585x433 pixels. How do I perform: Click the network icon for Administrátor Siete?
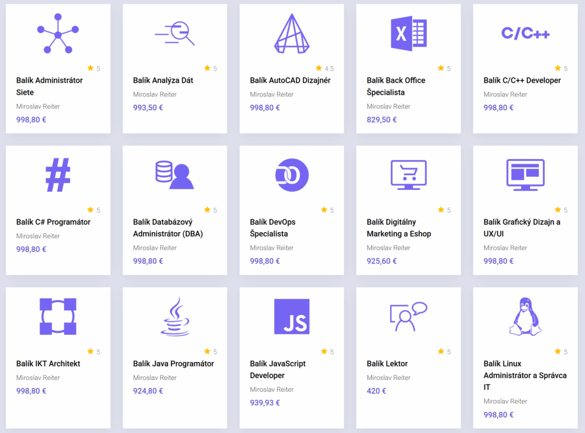click(x=58, y=35)
